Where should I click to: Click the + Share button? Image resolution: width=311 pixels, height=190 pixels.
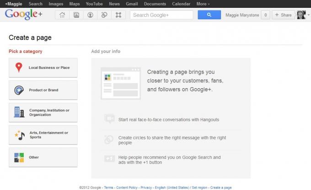coord(283,15)
